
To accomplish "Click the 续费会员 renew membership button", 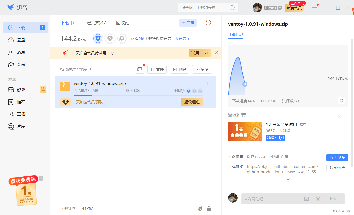I will pos(294,8).
